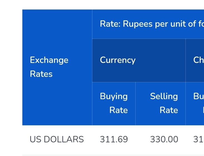This screenshot has width=204, height=156.
Task: Select the Buying Rate header under Currency
Action: (114, 104)
